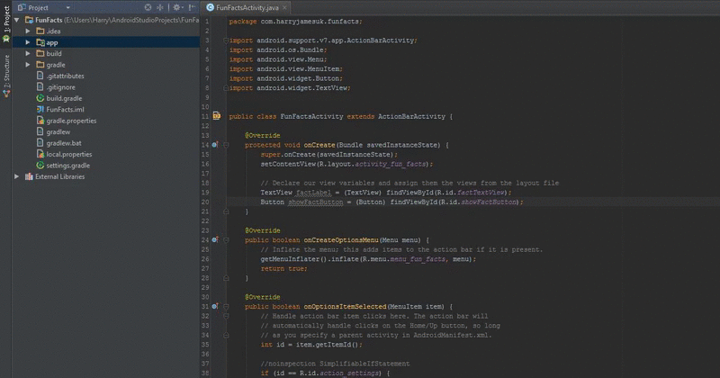Fold the onOptionsItemSelected method at line 31

226,306
